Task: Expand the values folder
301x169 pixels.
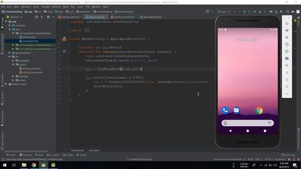Action: click(13, 80)
